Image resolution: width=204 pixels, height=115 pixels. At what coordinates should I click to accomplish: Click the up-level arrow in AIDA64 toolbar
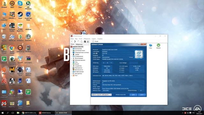click(x=78, y=41)
